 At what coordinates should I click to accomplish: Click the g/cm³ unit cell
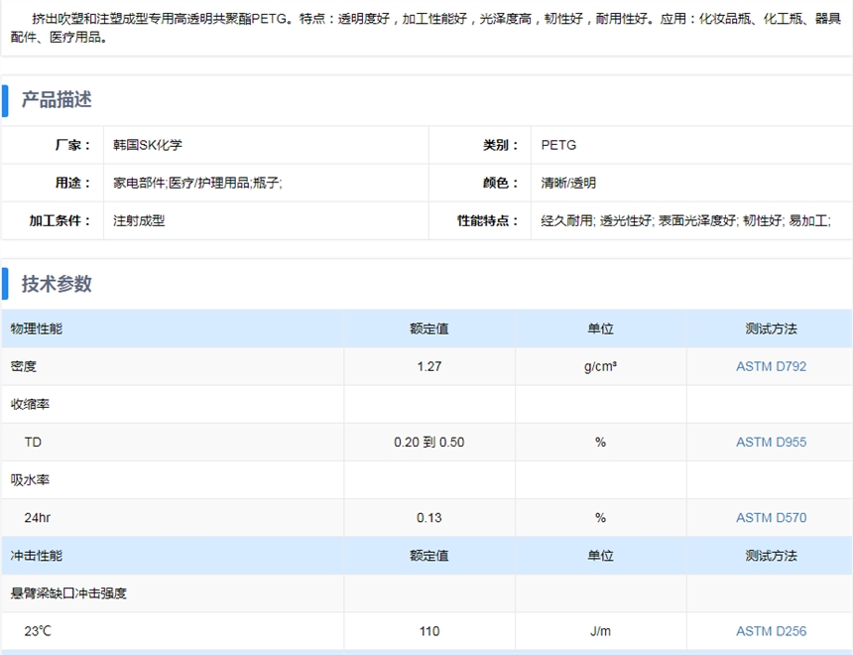coord(600,366)
